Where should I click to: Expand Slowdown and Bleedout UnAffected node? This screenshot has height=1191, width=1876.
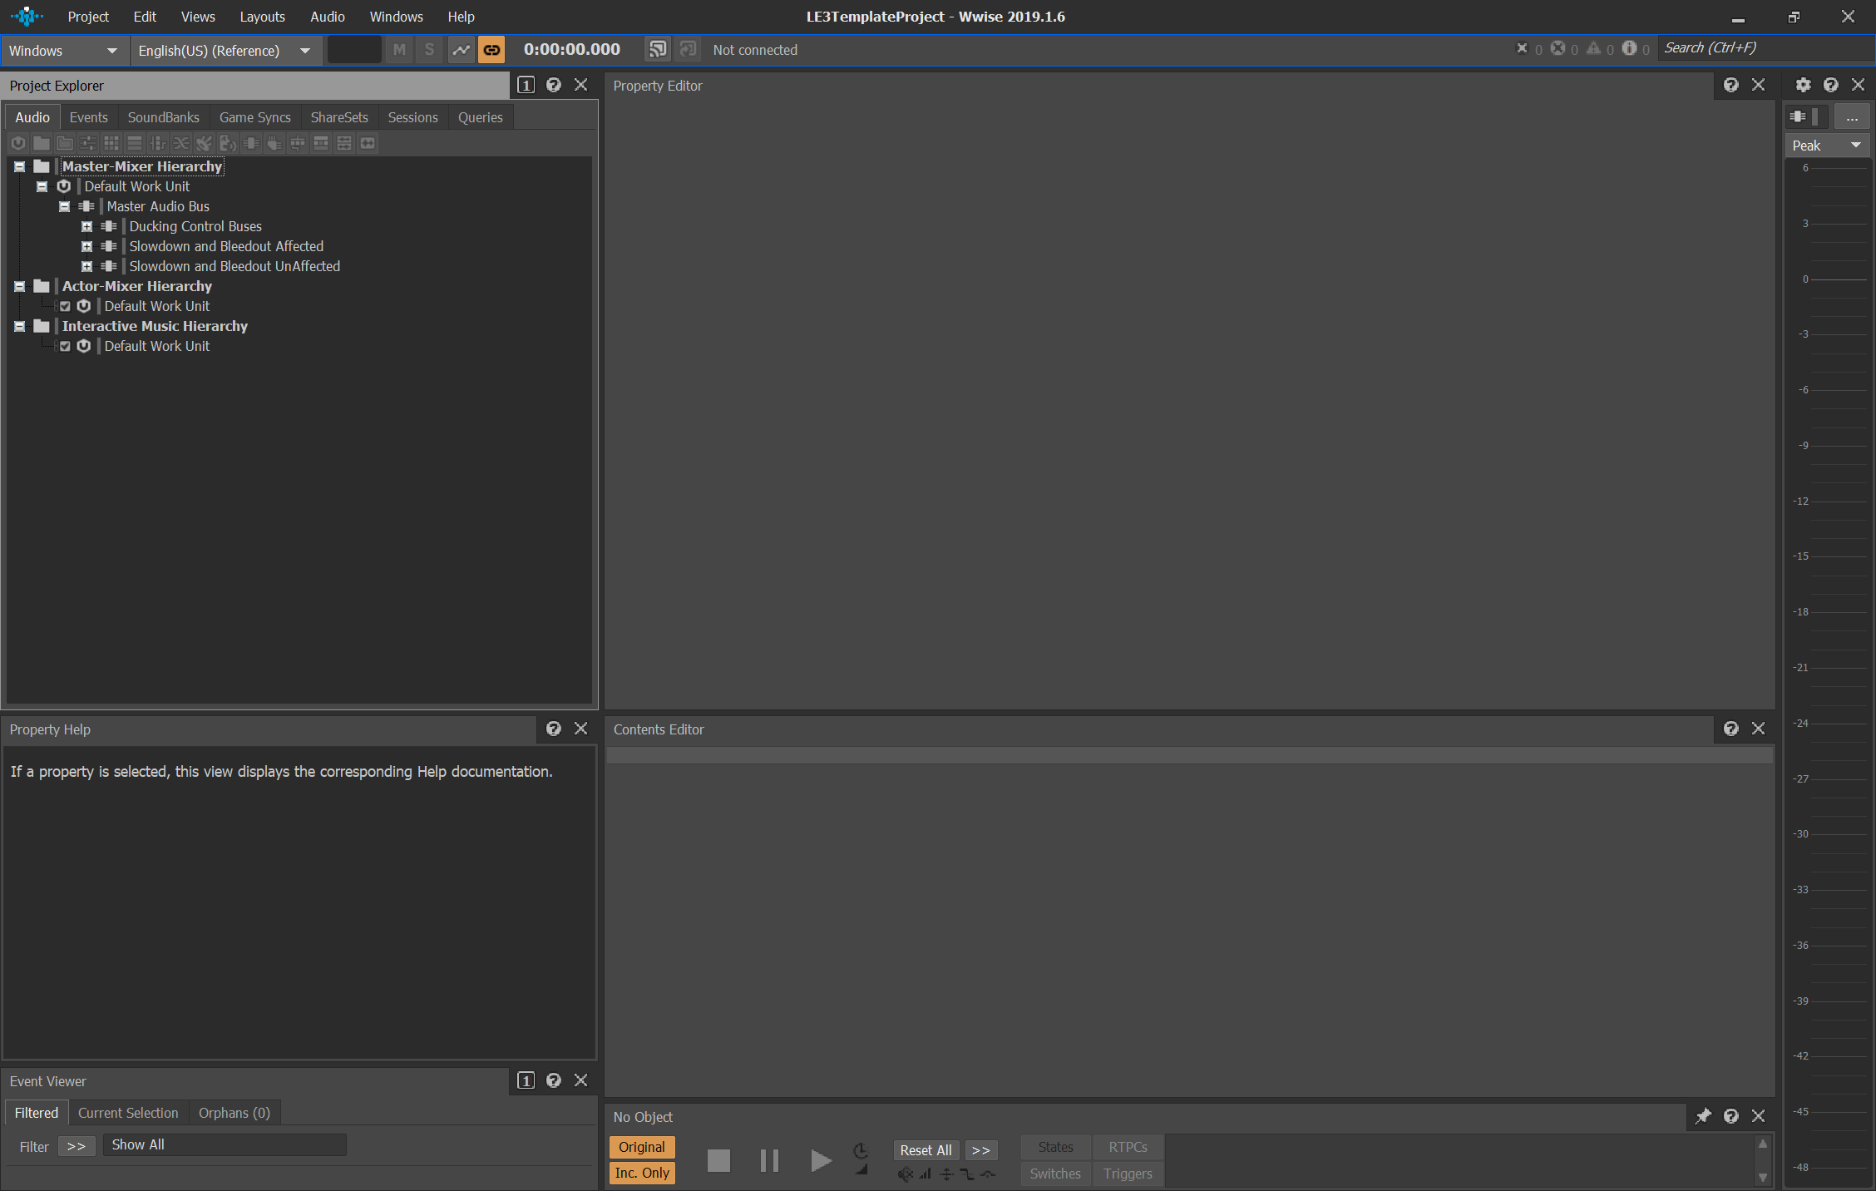pyautogui.click(x=86, y=266)
